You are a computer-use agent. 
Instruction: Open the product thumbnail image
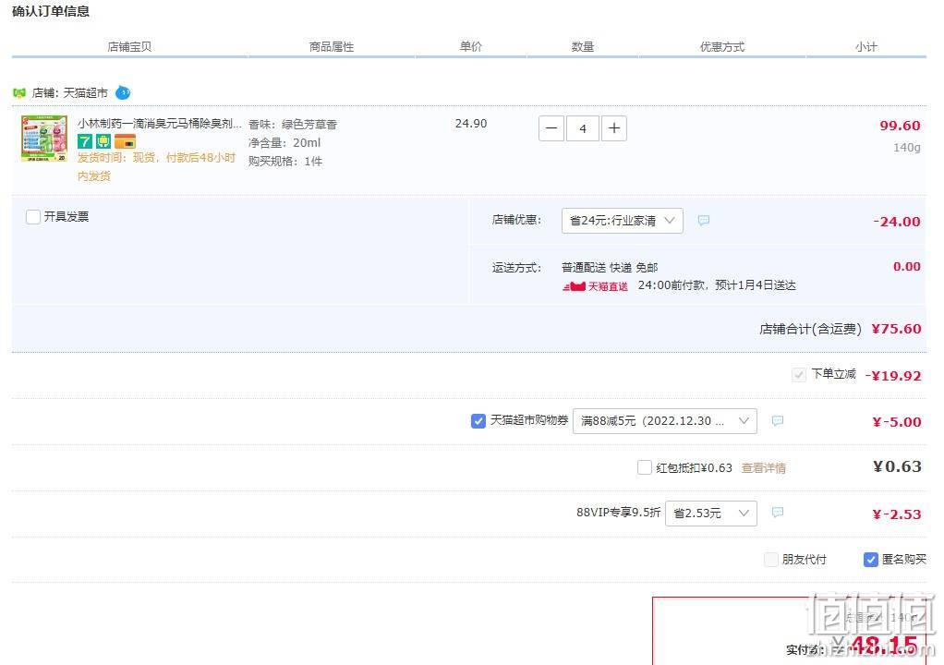pyautogui.click(x=44, y=139)
